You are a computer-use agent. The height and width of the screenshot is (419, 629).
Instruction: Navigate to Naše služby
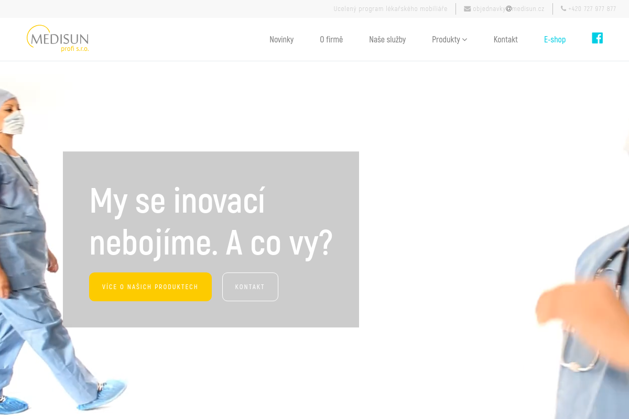387,39
